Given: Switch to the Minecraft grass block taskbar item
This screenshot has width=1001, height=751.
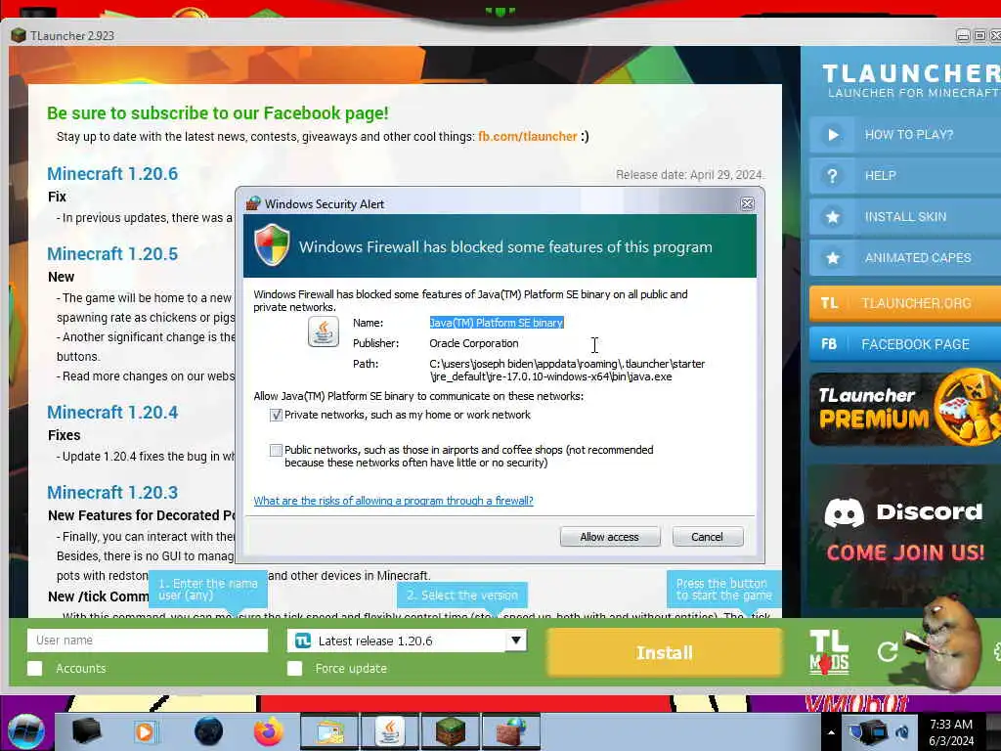Looking at the screenshot, I should click(x=450, y=731).
